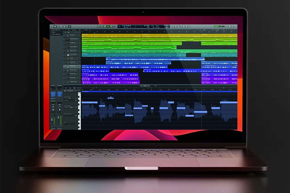This screenshot has width=290, height=193.
Task: Switch to the File tab in editor
Action: [156, 86]
